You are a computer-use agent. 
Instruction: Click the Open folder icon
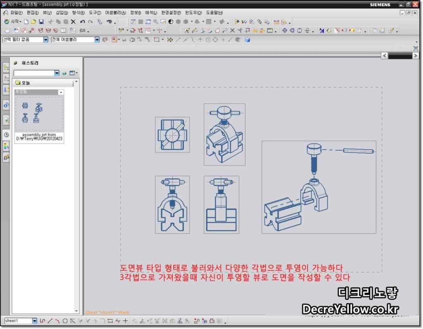click(33, 21)
